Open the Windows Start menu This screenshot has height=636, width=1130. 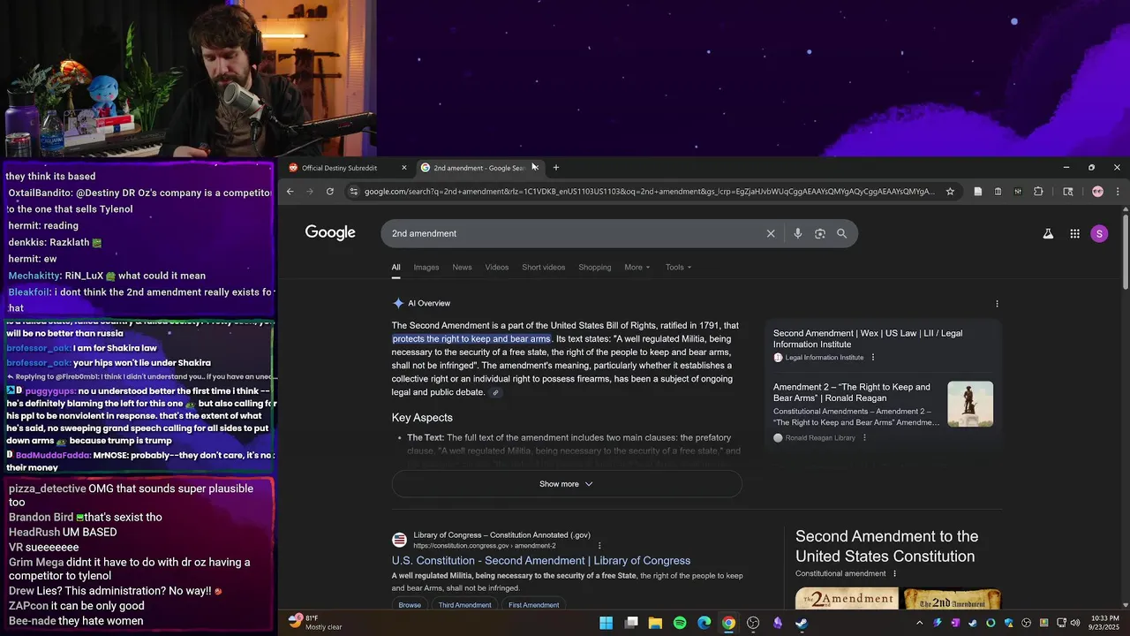606,623
